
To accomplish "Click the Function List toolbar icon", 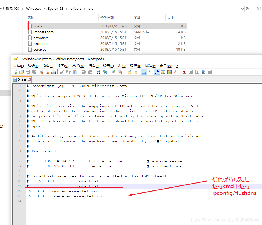I will 176,72.
